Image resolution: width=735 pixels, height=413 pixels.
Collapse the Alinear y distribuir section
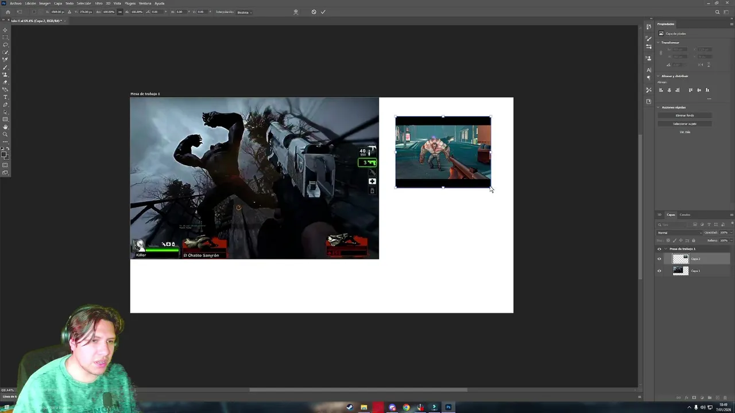click(659, 76)
